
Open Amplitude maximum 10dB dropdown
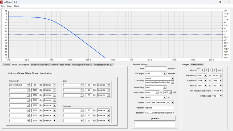(x=217, y=81)
